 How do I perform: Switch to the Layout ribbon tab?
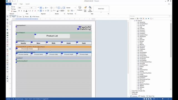[x=28, y=4]
